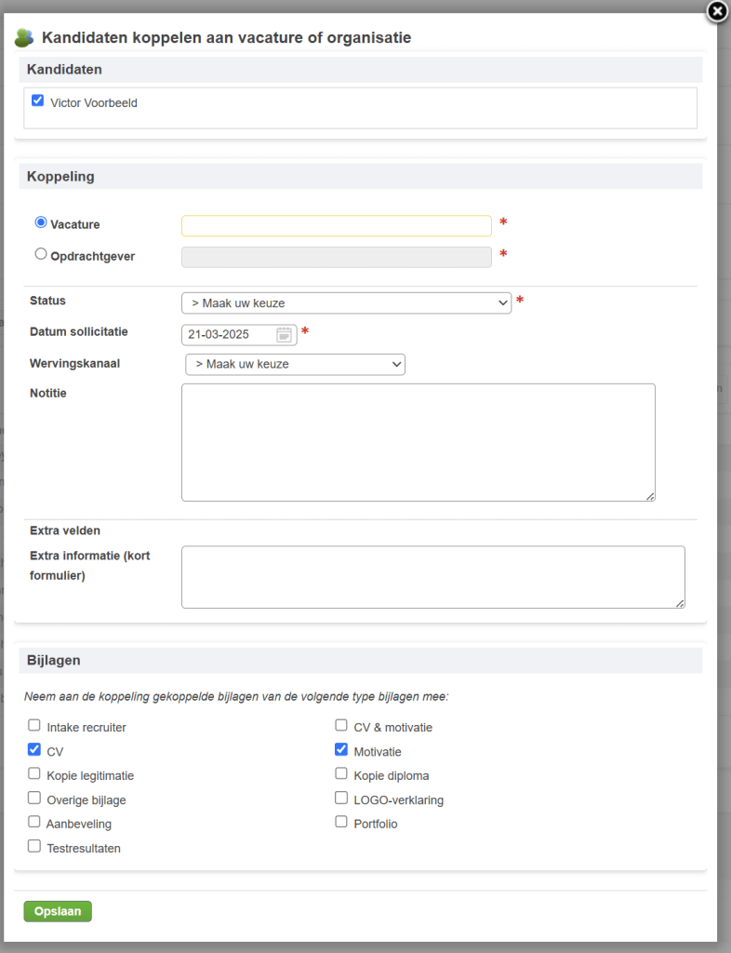This screenshot has height=953, width=731.
Task: Select the Opdrachtgever radio button
Action: [41, 254]
